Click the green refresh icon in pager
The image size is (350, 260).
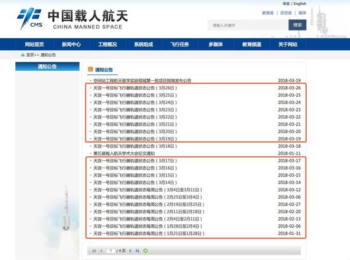(x=145, y=251)
